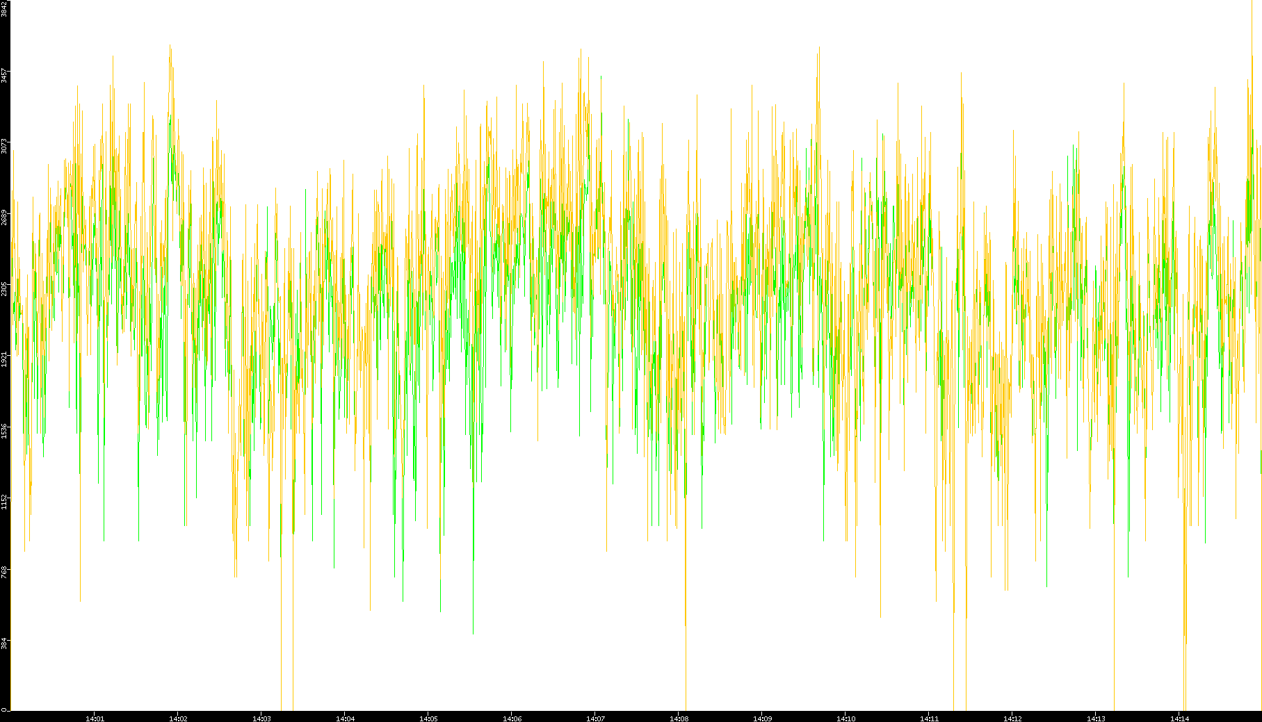Screen dimensions: 1262x722
Task: Click the 2305 vertical scale label
Action: (x=4, y=288)
